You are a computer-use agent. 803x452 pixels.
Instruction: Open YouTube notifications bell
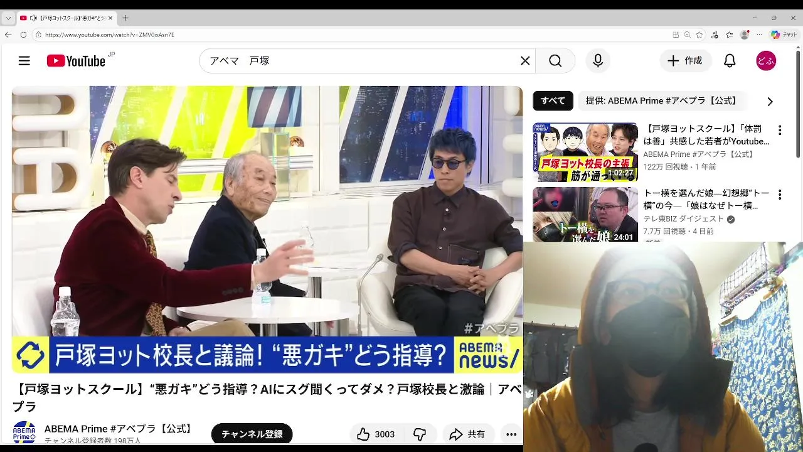tap(730, 61)
